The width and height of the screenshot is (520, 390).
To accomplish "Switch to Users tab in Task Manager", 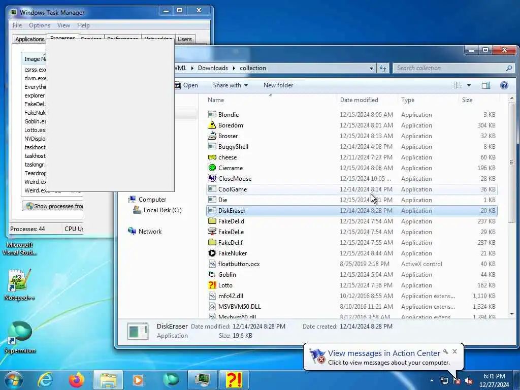I will click(185, 39).
